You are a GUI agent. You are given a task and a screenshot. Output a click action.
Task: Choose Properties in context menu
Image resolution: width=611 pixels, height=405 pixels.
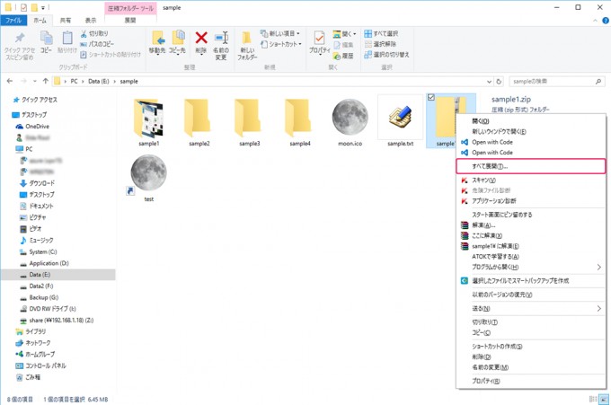tap(531, 381)
